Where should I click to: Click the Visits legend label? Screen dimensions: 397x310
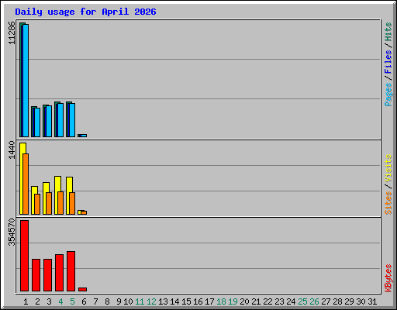click(388, 168)
